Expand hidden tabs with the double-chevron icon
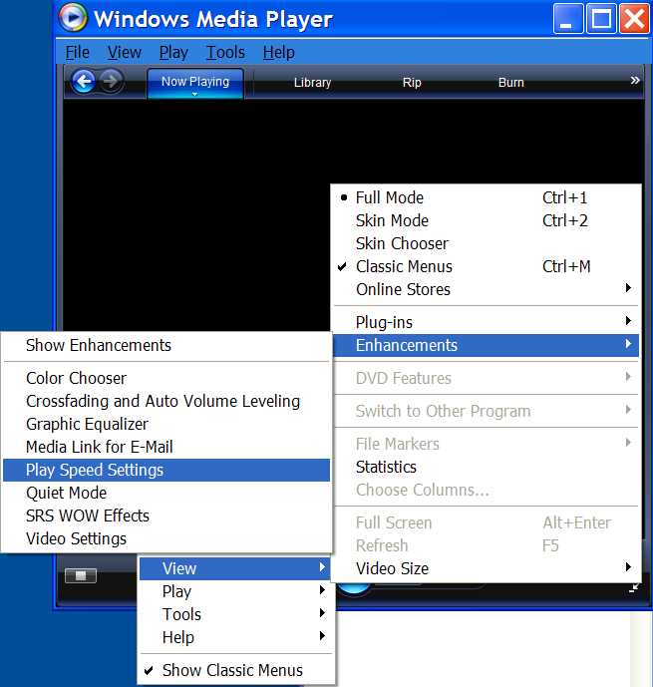653x687 pixels. coord(635,81)
